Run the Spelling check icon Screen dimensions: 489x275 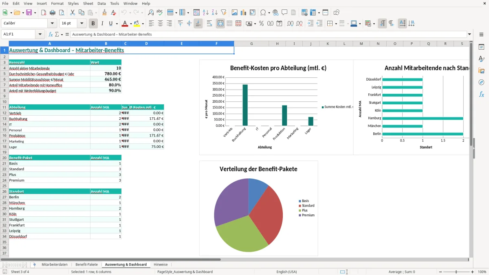[x=160, y=13]
